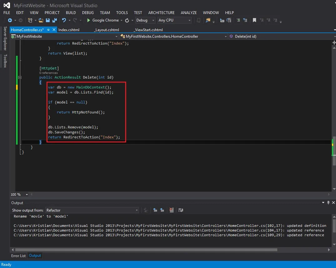Screen dimensions: 336x268
Task: Open the WINDOW menu
Action: (211, 12)
